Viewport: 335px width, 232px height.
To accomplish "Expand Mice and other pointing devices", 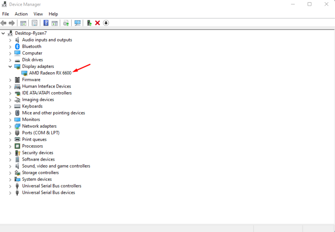I will tap(10, 113).
